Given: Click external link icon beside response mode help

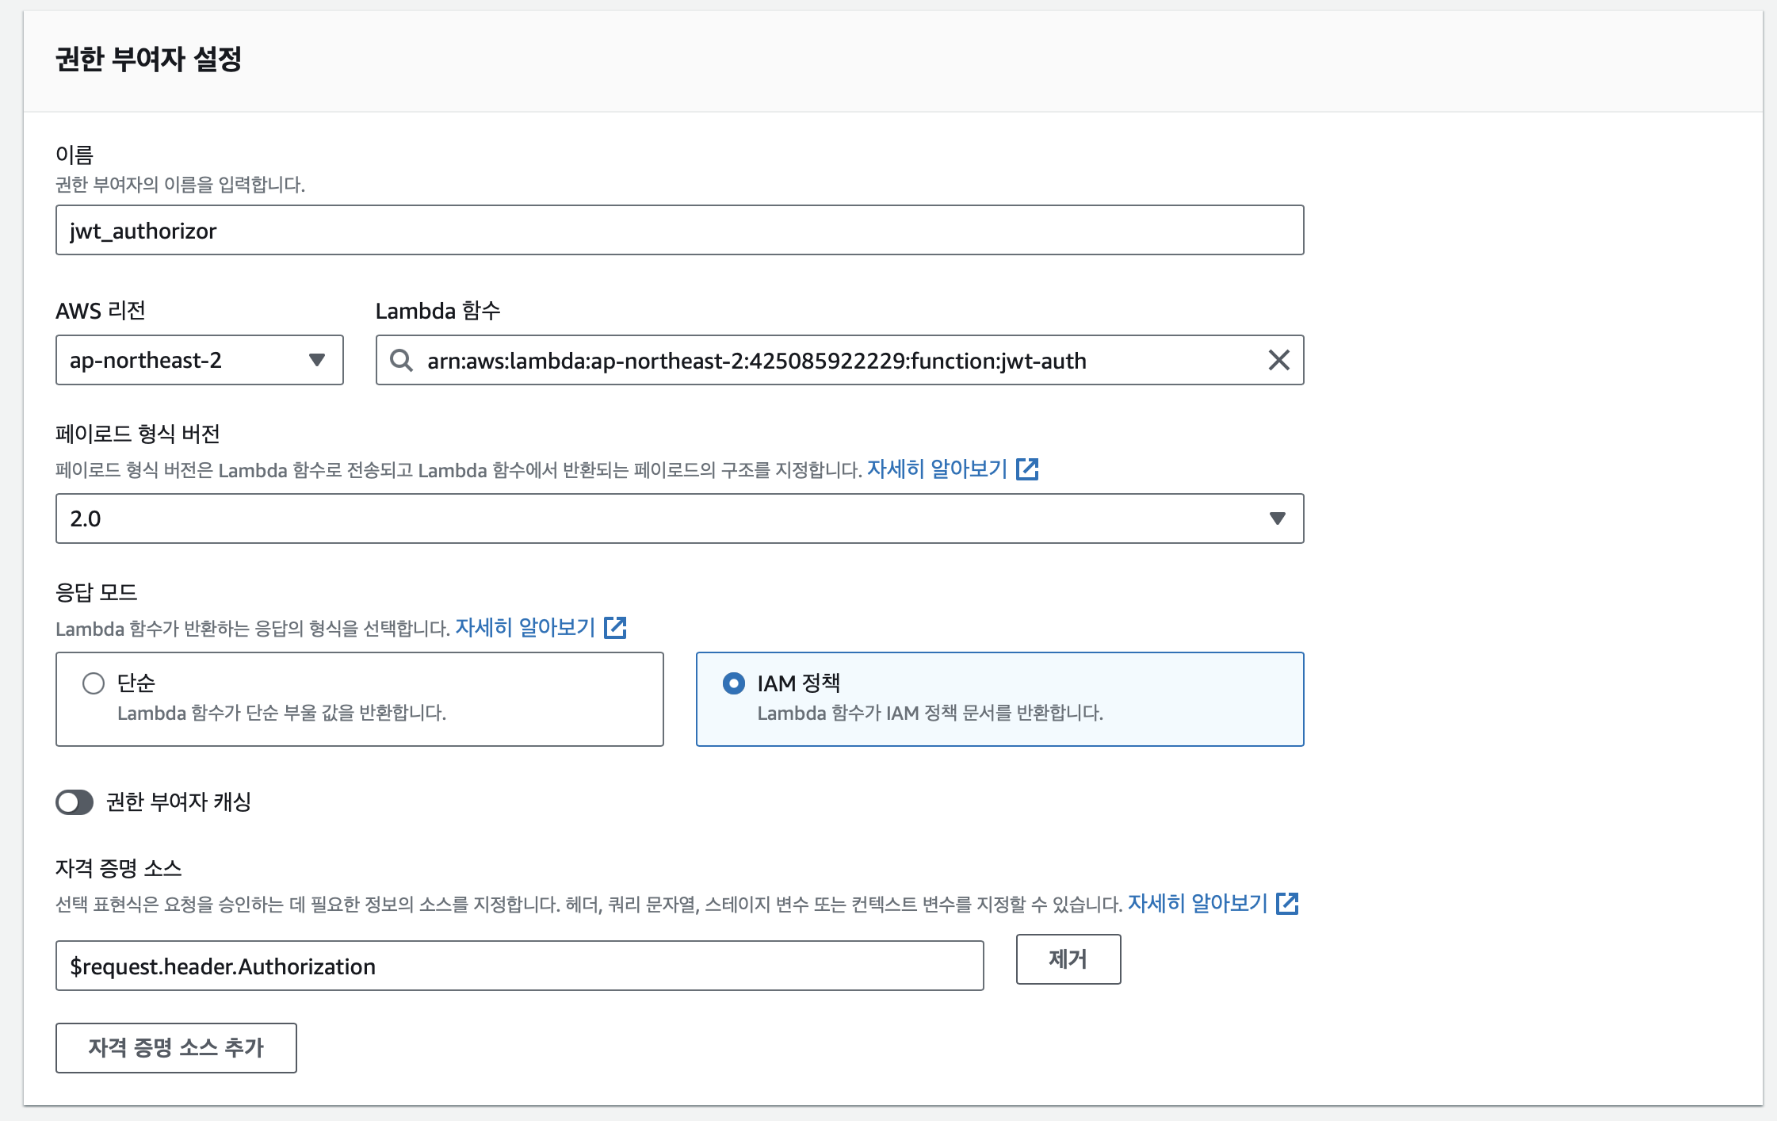Looking at the screenshot, I should (x=615, y=628).
